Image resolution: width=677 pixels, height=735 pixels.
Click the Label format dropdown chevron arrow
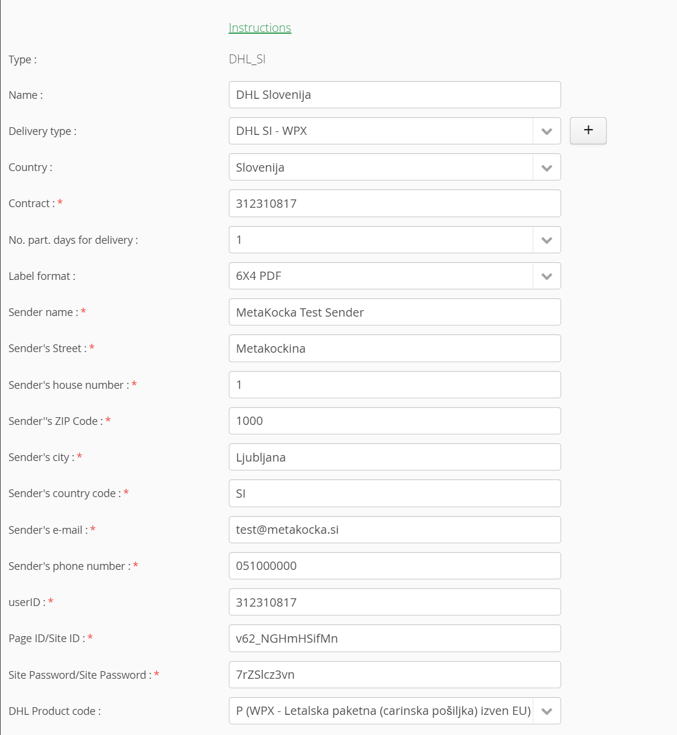tap(547, 276)
